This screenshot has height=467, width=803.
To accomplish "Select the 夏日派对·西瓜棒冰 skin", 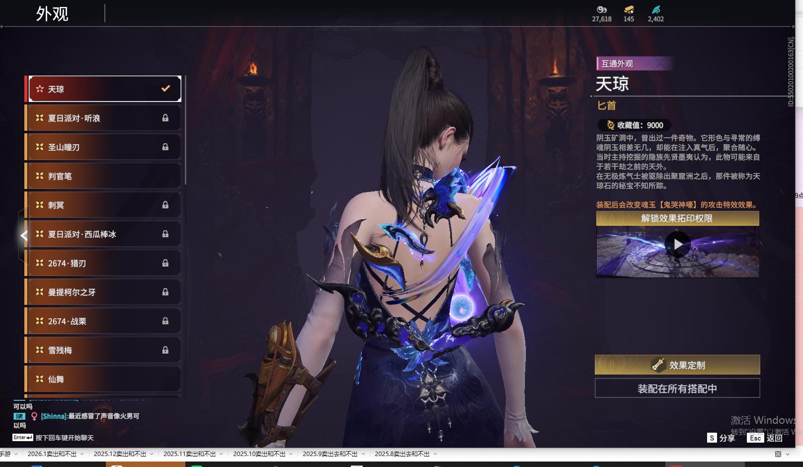I will pyautogui.click(x=104, y=234).
